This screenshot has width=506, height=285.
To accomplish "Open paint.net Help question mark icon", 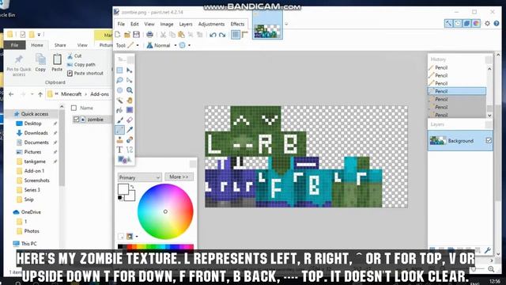I will [497, 23].
